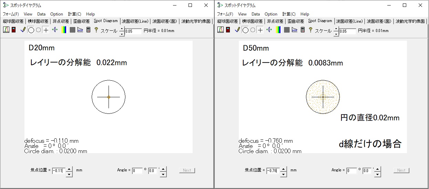The image size is (429, 189).
Task: Click the pencil checkmark icon in right window
Action: (237, 30)
